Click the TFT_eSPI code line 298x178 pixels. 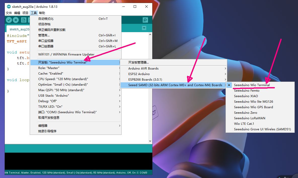pos(17,41)
